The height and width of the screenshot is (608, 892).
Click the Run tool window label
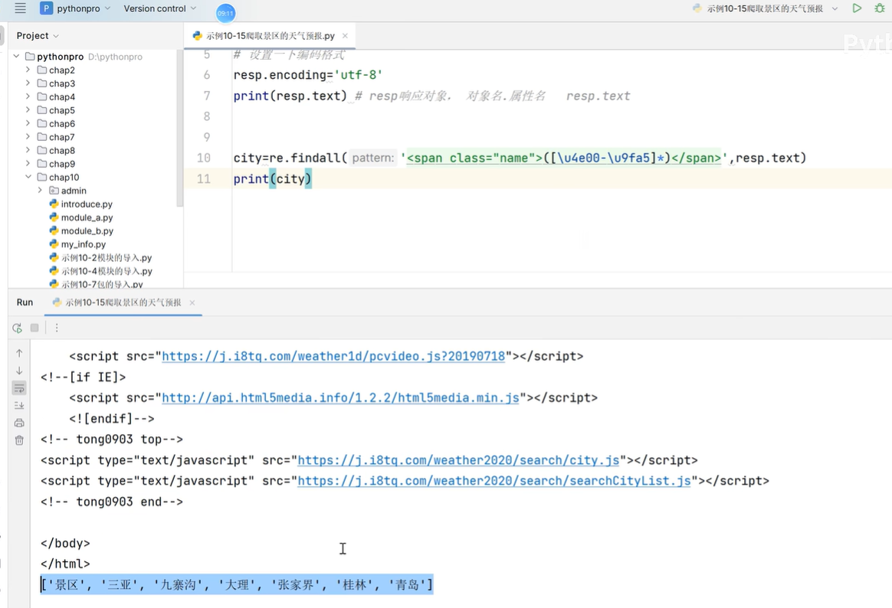click(x=25, y=302)
